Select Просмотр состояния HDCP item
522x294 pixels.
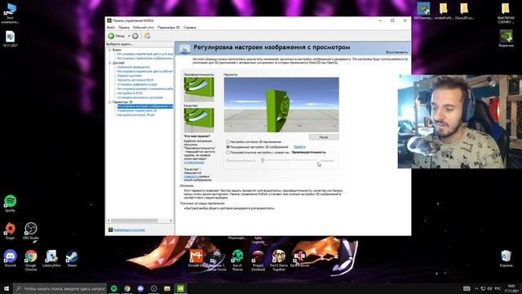[x=135, y=80]
